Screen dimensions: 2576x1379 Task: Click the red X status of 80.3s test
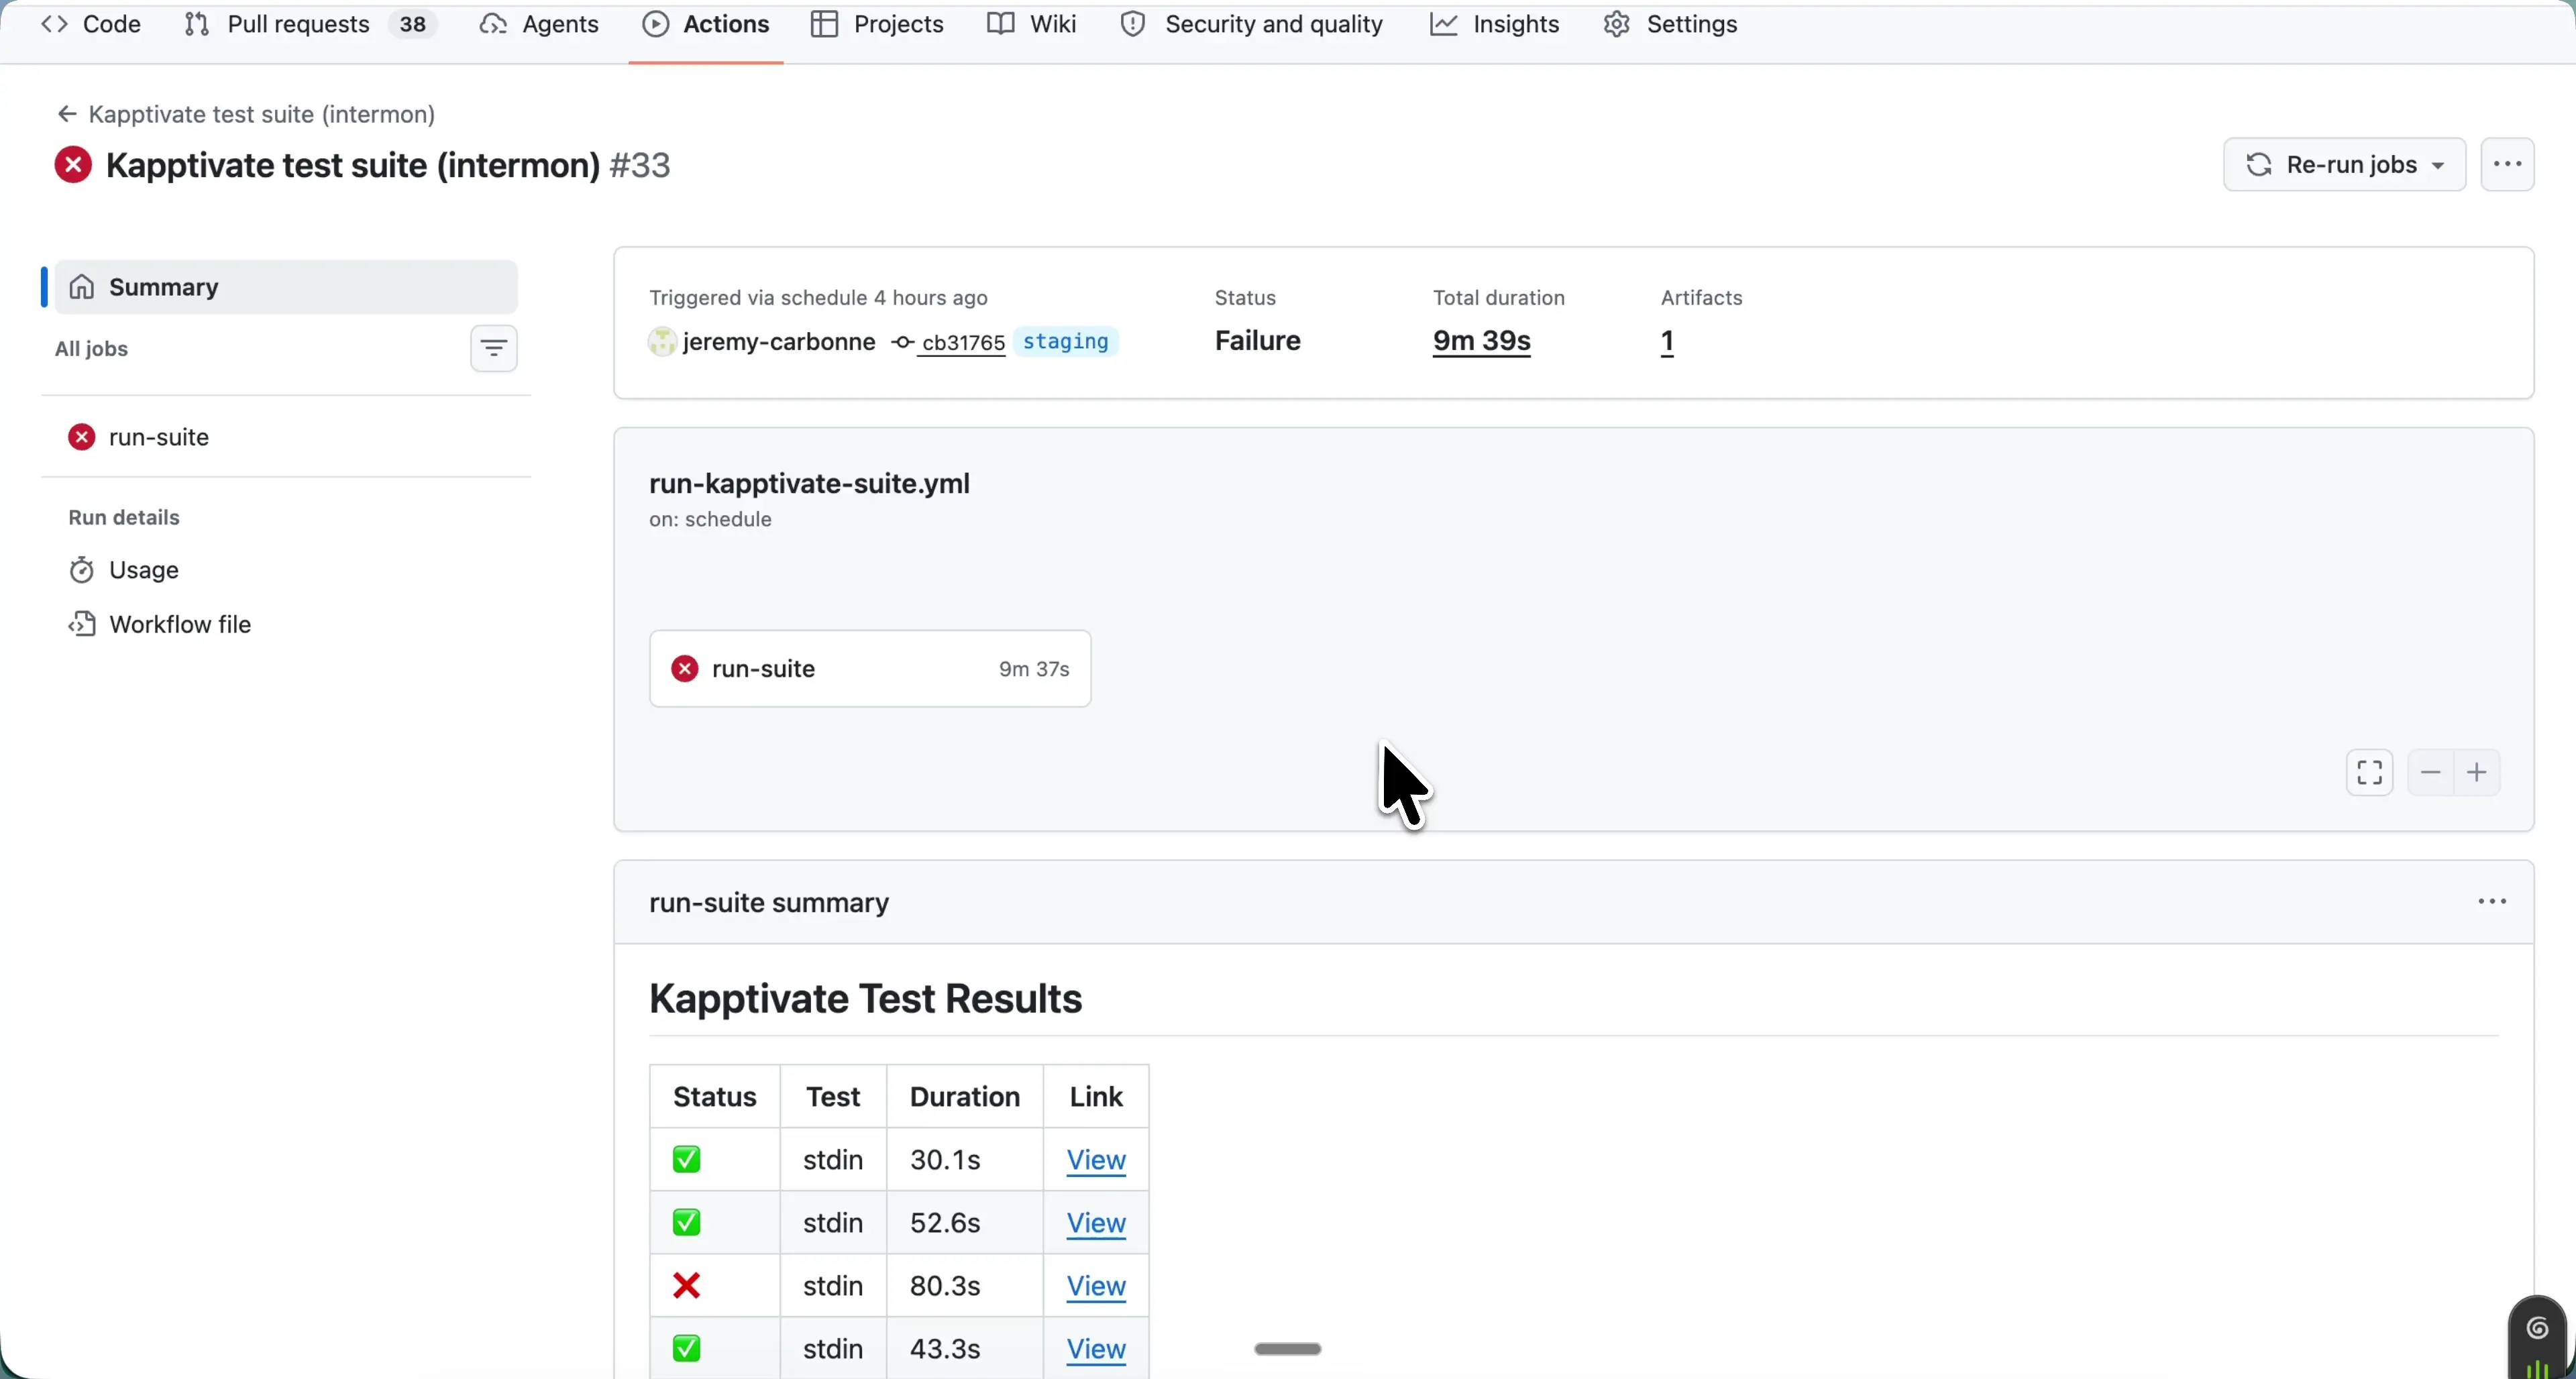(x=687, y=1286)
